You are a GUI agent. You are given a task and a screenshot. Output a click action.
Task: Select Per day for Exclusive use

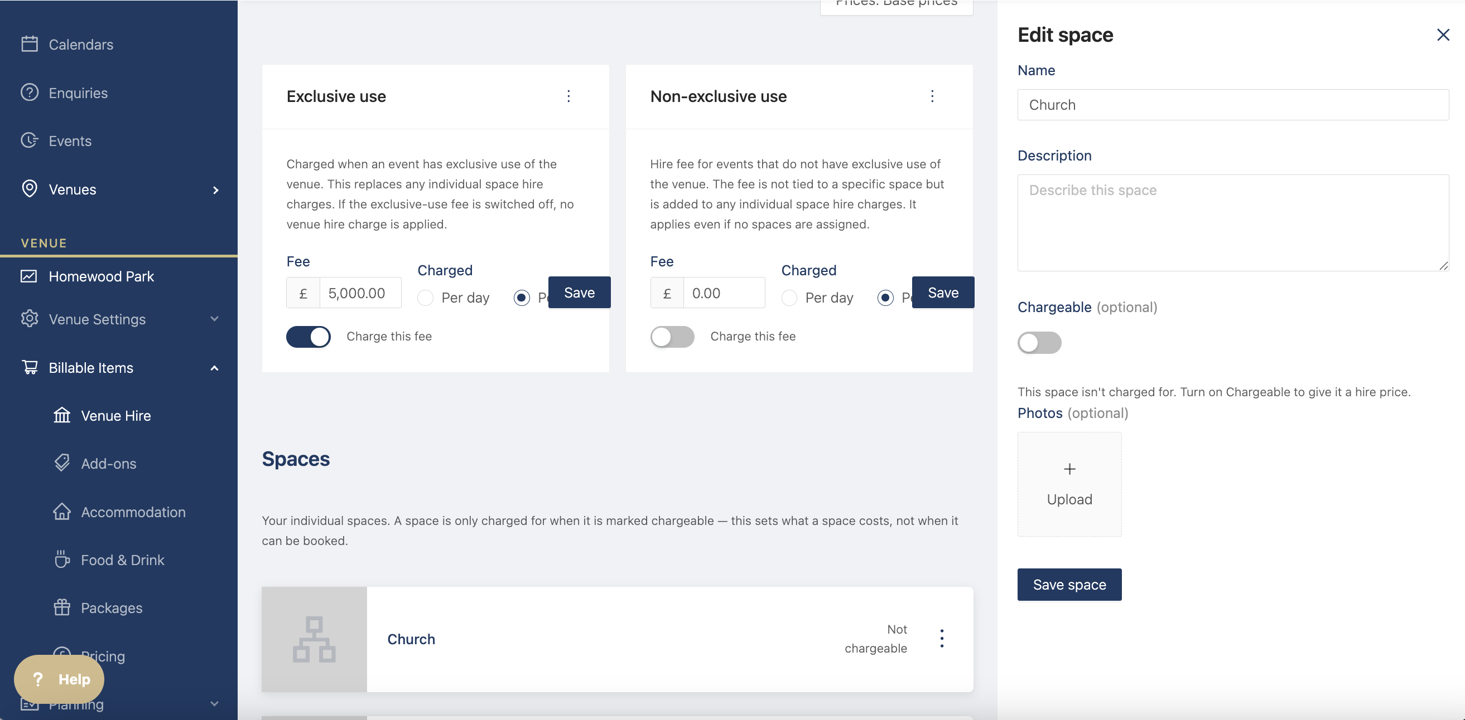426,298
